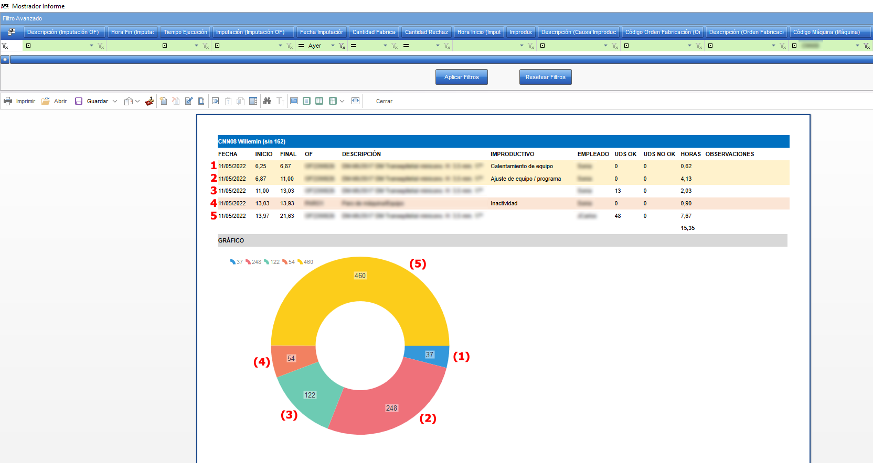Open the Imputación (Imputación OF) filter dropdown

[x=280, y=46]
